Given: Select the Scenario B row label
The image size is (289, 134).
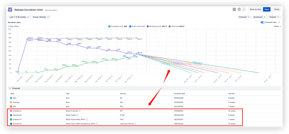Looking at the screenshot, I should point(17,115).
